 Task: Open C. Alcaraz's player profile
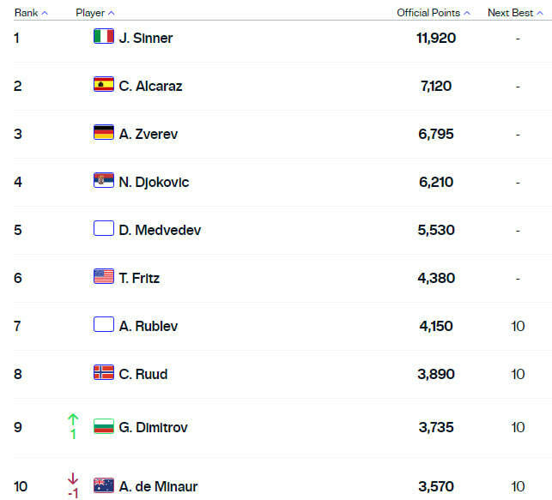tap(150, 86)
